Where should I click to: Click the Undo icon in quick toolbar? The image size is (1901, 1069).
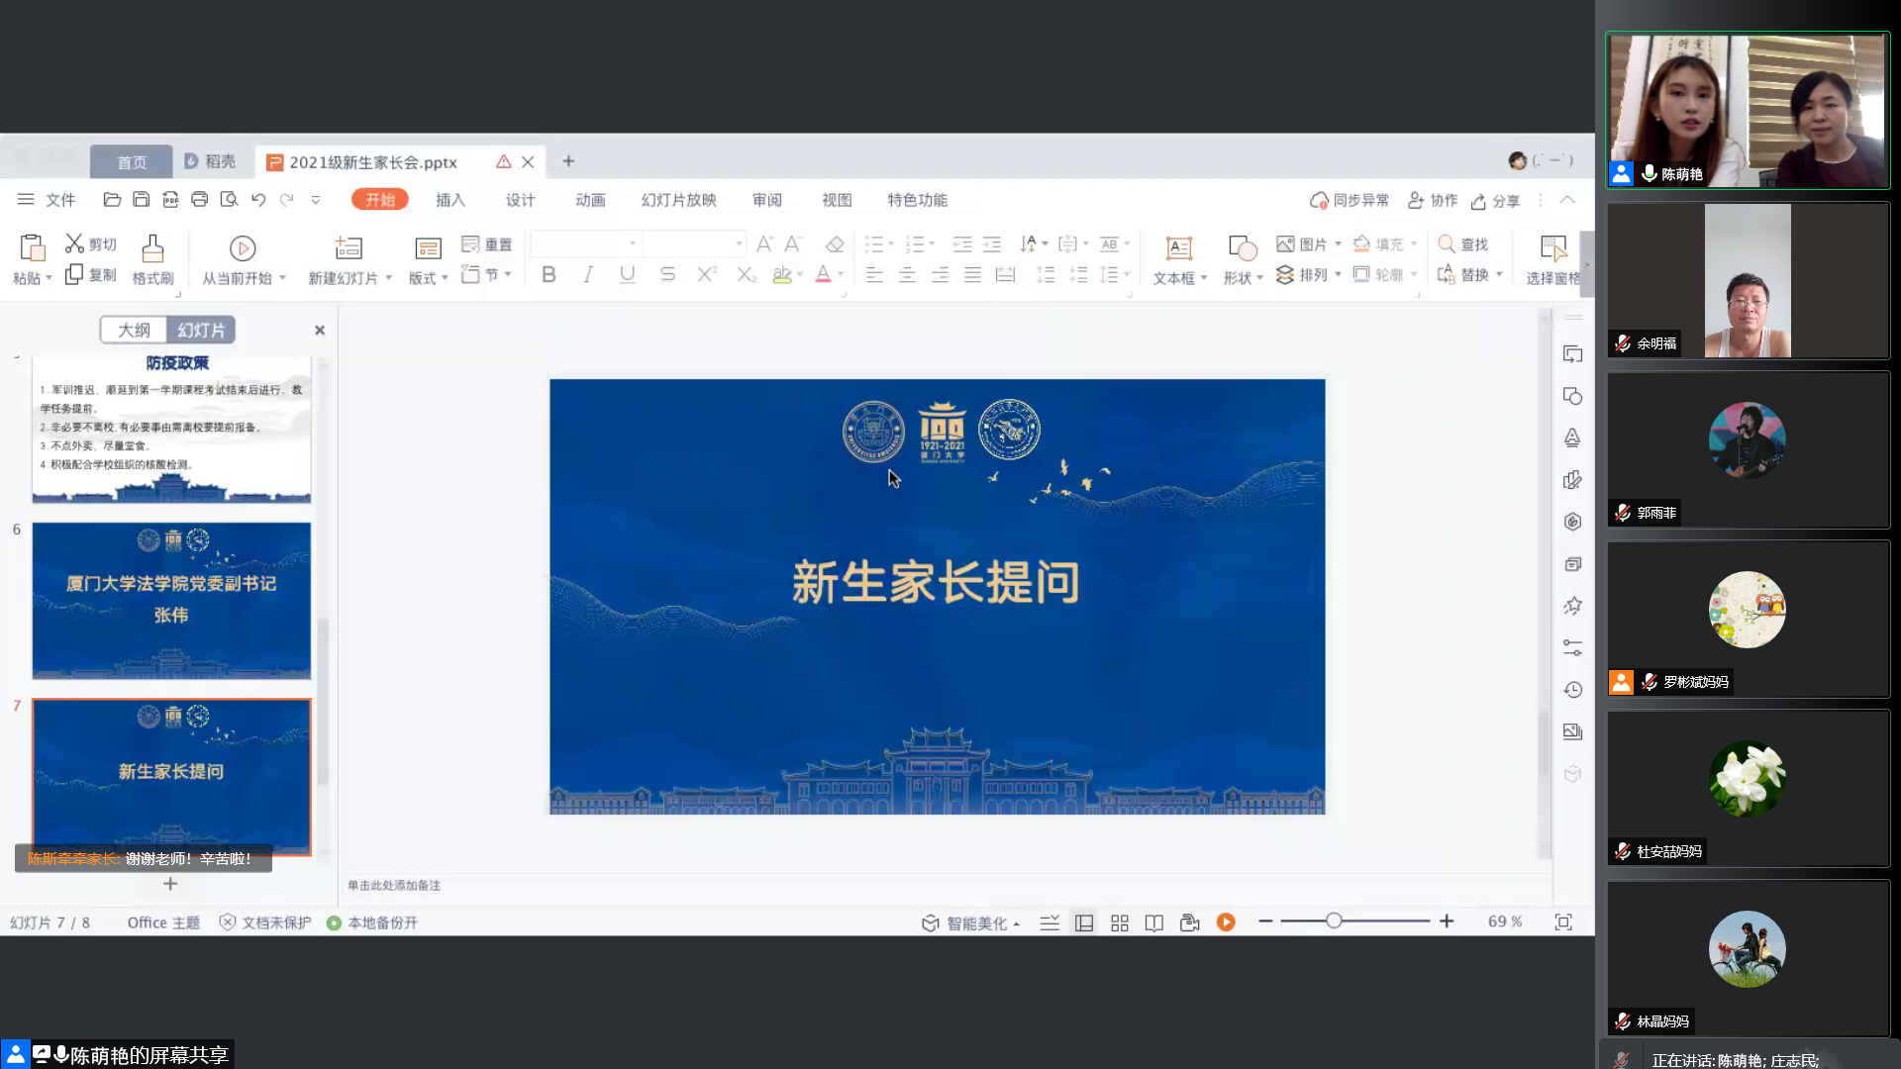pos(258,200)
